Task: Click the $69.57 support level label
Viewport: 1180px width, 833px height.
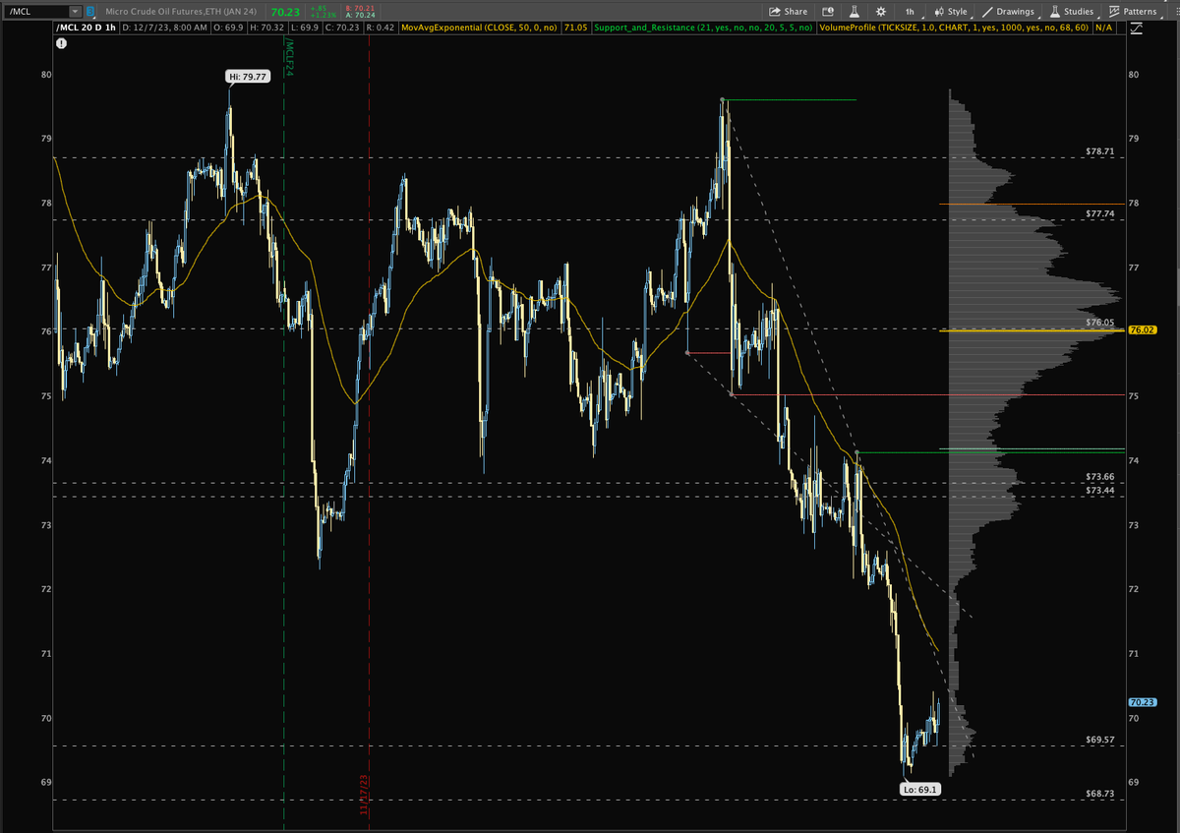Action: 1100,739
